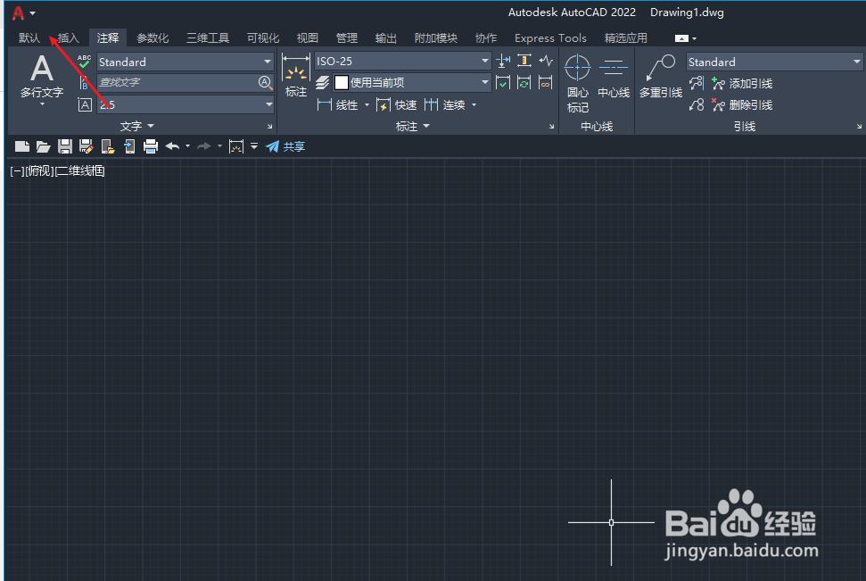Open the Express Tools ribbon tab
The image size is (866, 581).
coord(550,37)
